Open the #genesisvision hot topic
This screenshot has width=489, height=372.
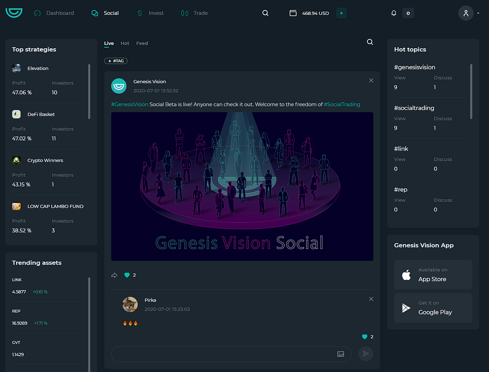click(x=415, y=67)
